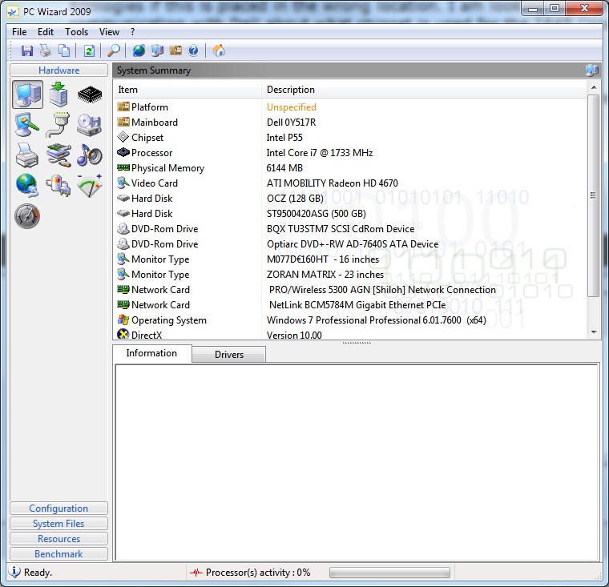Click the Copy toolbar icon

[x=64, y=50]
